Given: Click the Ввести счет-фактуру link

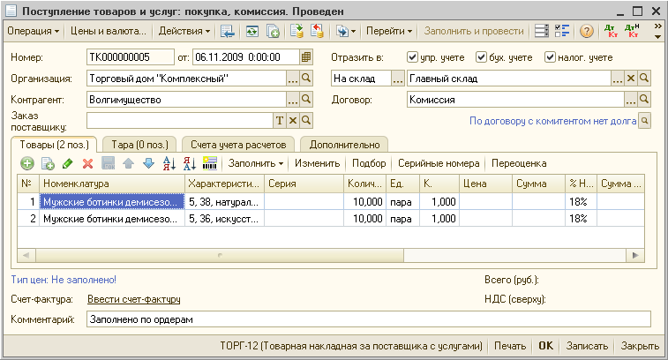Looking at the screenshot, I should pos(134,299).
